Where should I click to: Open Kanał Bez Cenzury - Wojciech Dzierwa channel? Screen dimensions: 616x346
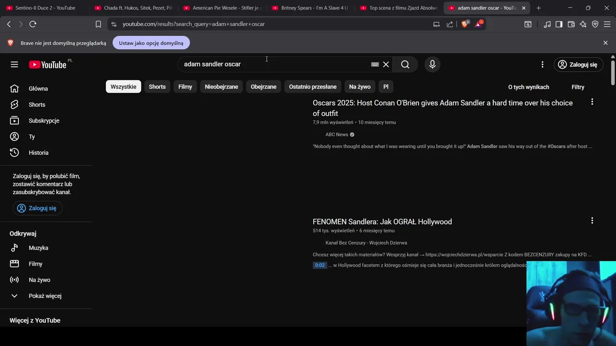[x=366, y=243]
